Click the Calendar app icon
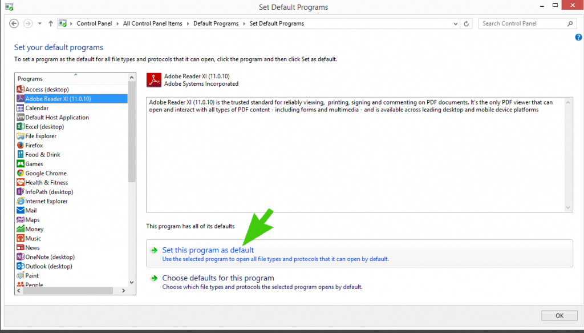 click(x=21, y=108)
